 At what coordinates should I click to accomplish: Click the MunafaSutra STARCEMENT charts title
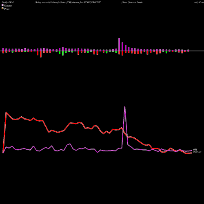68,2
